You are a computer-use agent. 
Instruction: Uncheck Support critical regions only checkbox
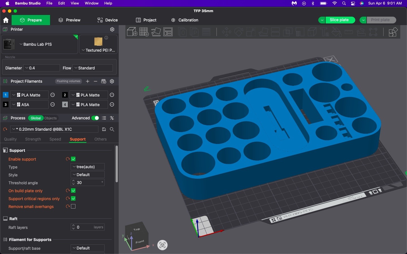73,199
